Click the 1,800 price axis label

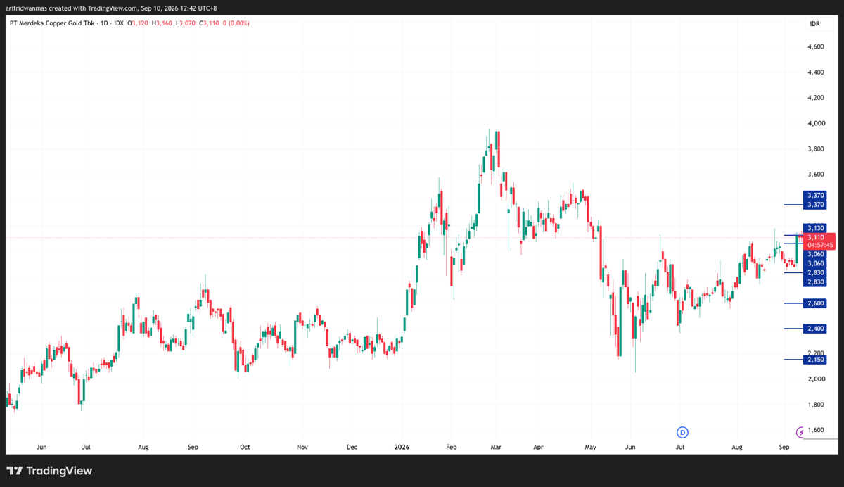816,405
